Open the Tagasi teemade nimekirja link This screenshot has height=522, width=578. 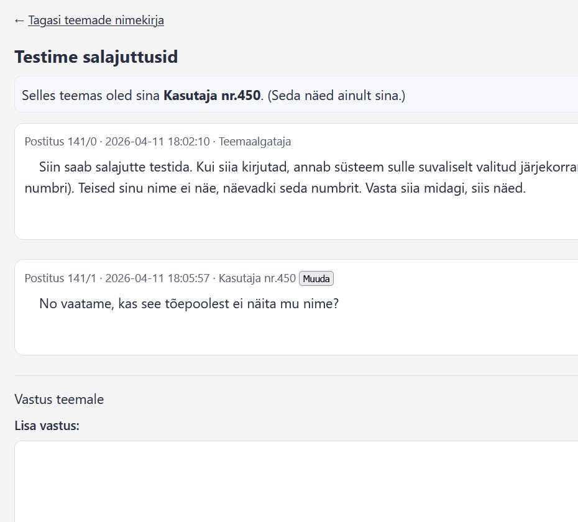(x=96, y=21)
